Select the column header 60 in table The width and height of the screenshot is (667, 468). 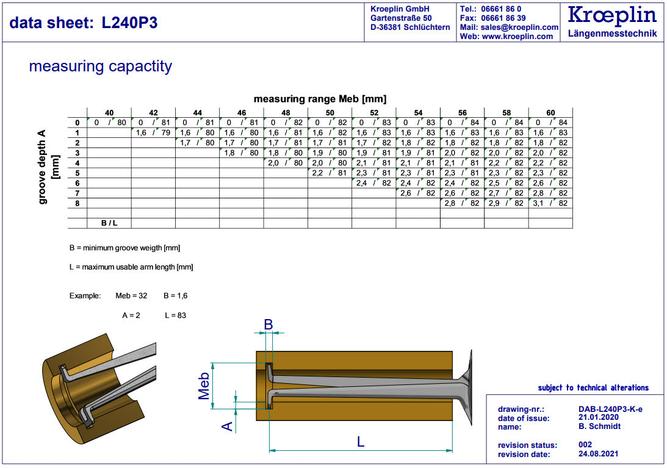550,113
